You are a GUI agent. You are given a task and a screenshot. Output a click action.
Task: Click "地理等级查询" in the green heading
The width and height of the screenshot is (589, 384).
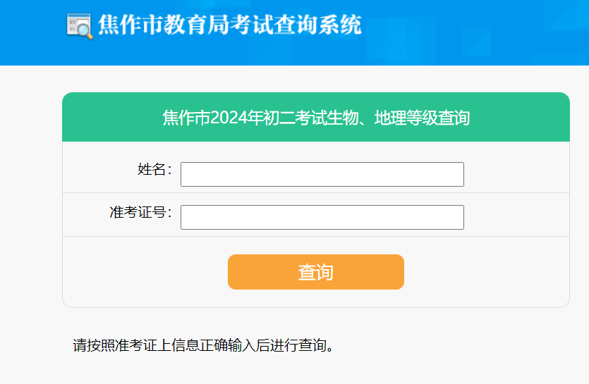coord(422,118)
